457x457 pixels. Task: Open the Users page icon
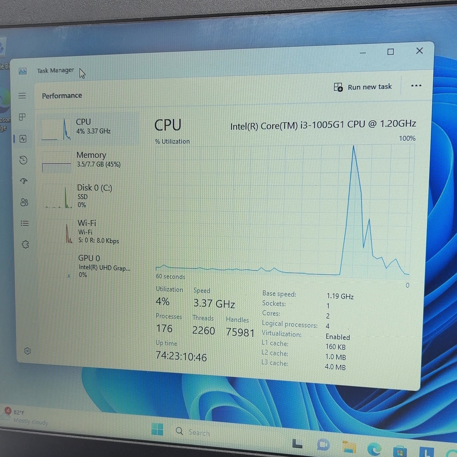24,202
